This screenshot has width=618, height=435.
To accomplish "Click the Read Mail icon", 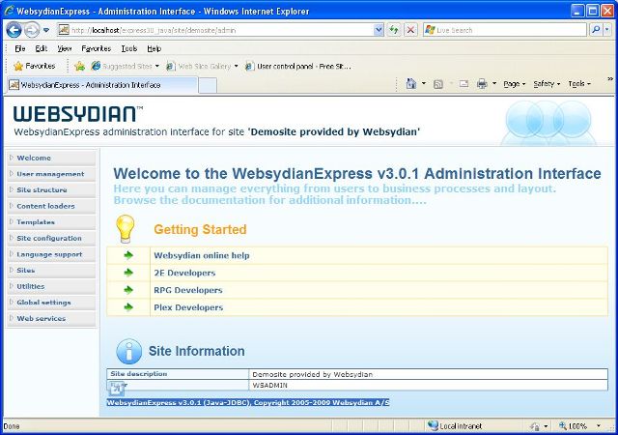I will (463, 84).
